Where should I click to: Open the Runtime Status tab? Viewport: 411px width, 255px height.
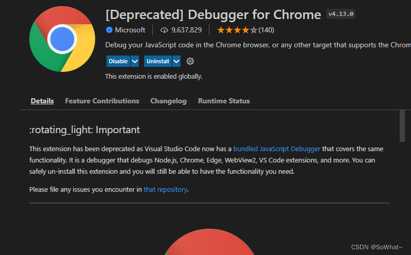pos(224,101)
